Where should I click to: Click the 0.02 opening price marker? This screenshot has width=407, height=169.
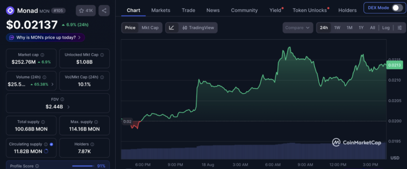[x=127, y=121]
